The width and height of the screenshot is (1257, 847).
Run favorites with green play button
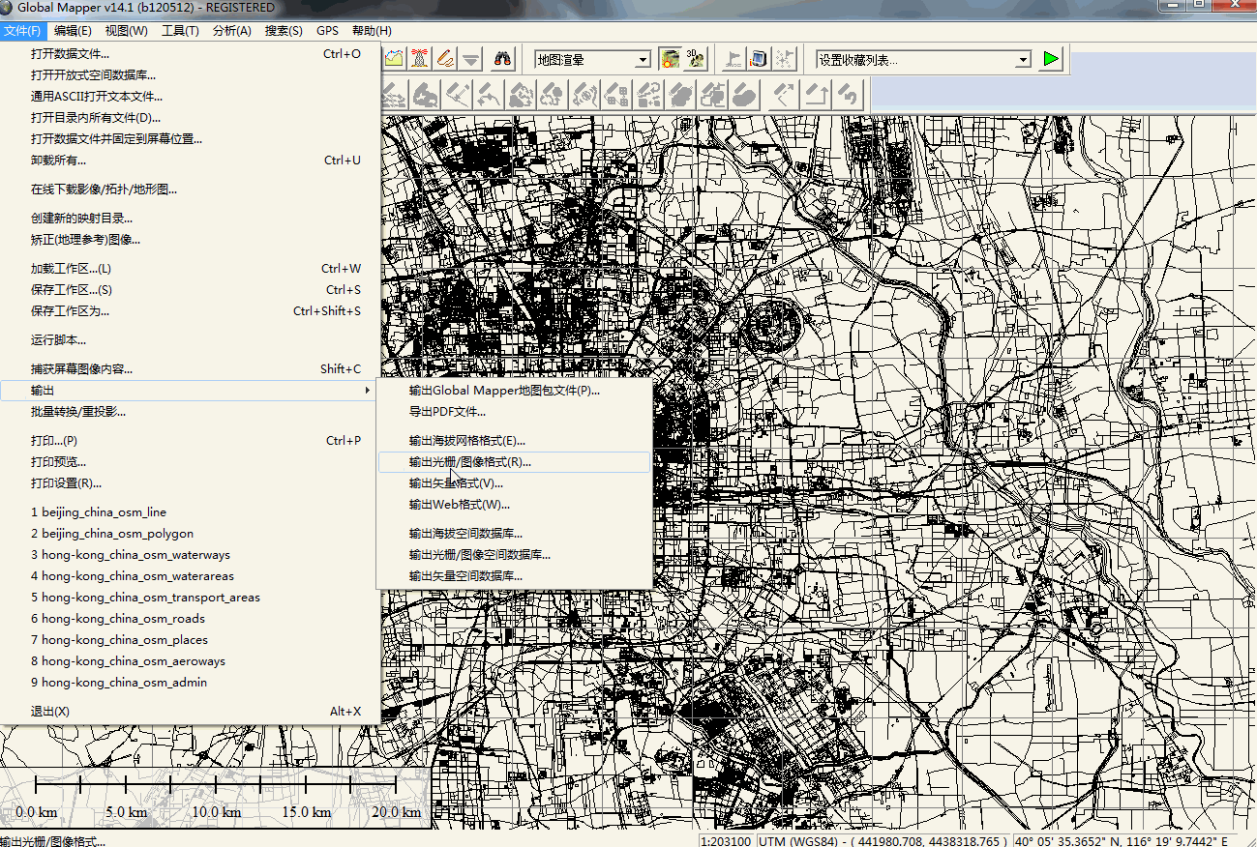pos(1050,60)
